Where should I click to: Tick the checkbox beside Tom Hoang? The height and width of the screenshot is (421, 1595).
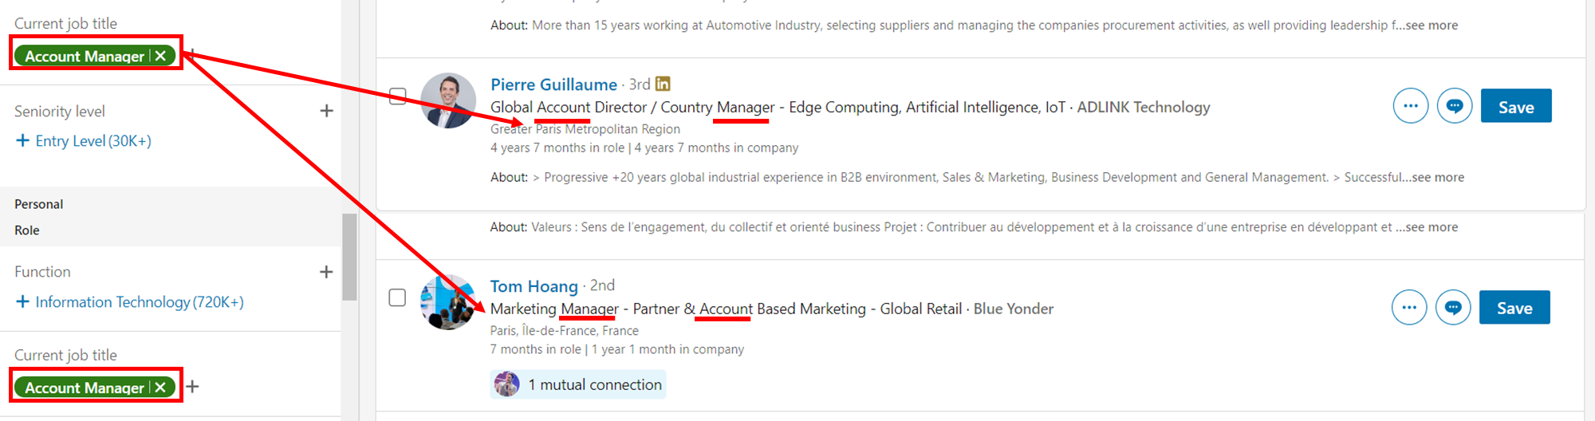click(x=397, y=297)
